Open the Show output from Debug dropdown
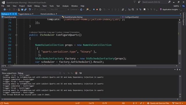The width and height of the screenshot is (186, 105). coord(39,73)
